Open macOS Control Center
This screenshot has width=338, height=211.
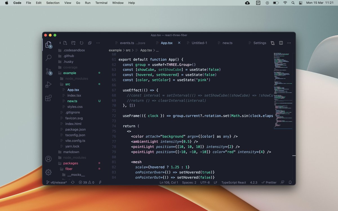(x=300, y=3)
